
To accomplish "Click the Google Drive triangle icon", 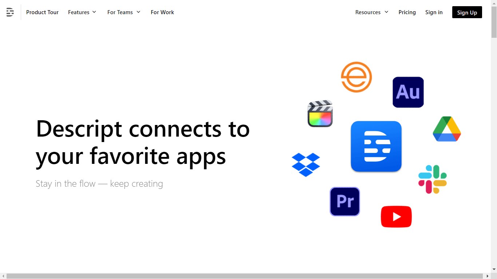I will pos(447,129).
